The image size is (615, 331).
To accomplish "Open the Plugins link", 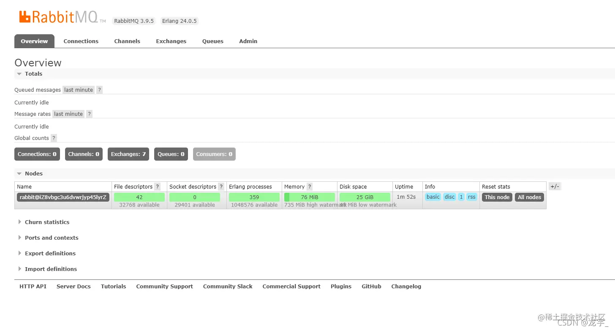I will point(341,286).
